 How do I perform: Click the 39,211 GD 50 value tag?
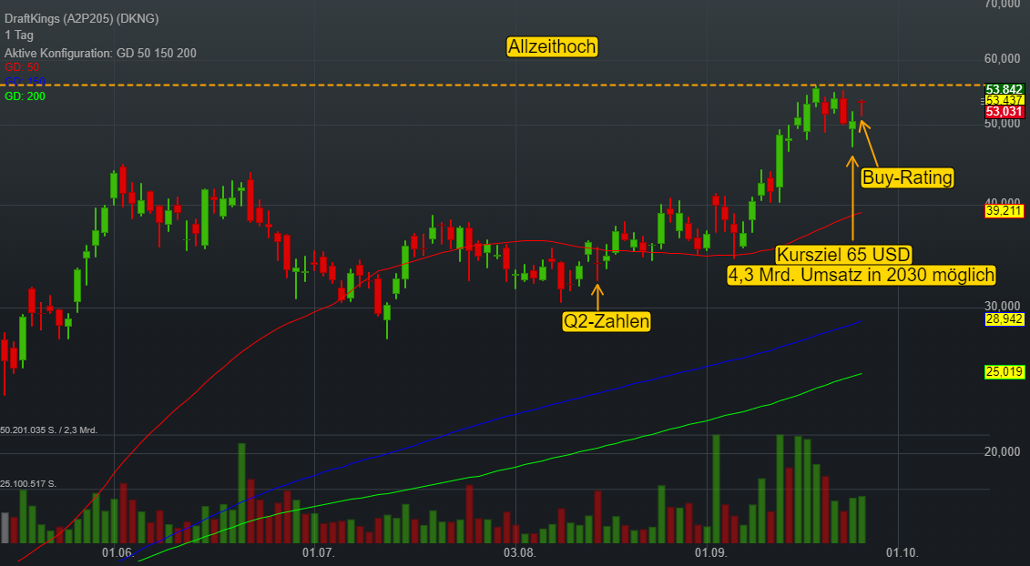[x=1005, y=211]
